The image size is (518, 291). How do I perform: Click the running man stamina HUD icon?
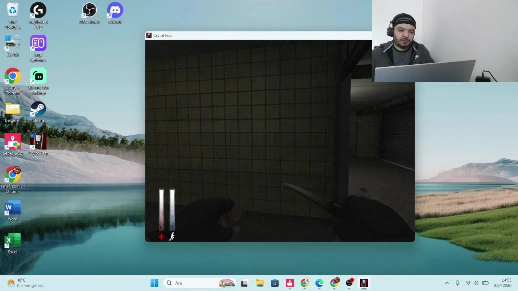[172, 237]
